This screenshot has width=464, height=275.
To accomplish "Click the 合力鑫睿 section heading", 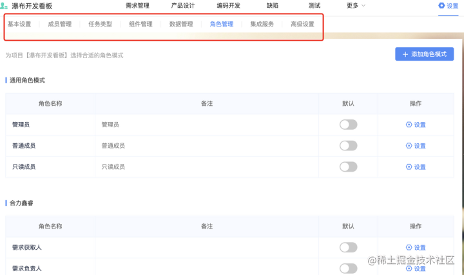I will (x=21, y=203).
